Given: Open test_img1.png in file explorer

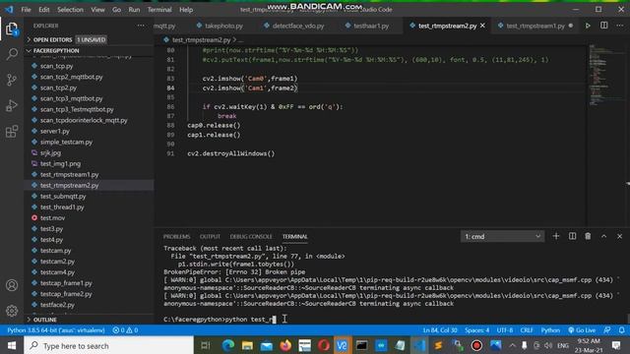Looking at the screenshot, I should pyautogui.click(x=60, y=164).
